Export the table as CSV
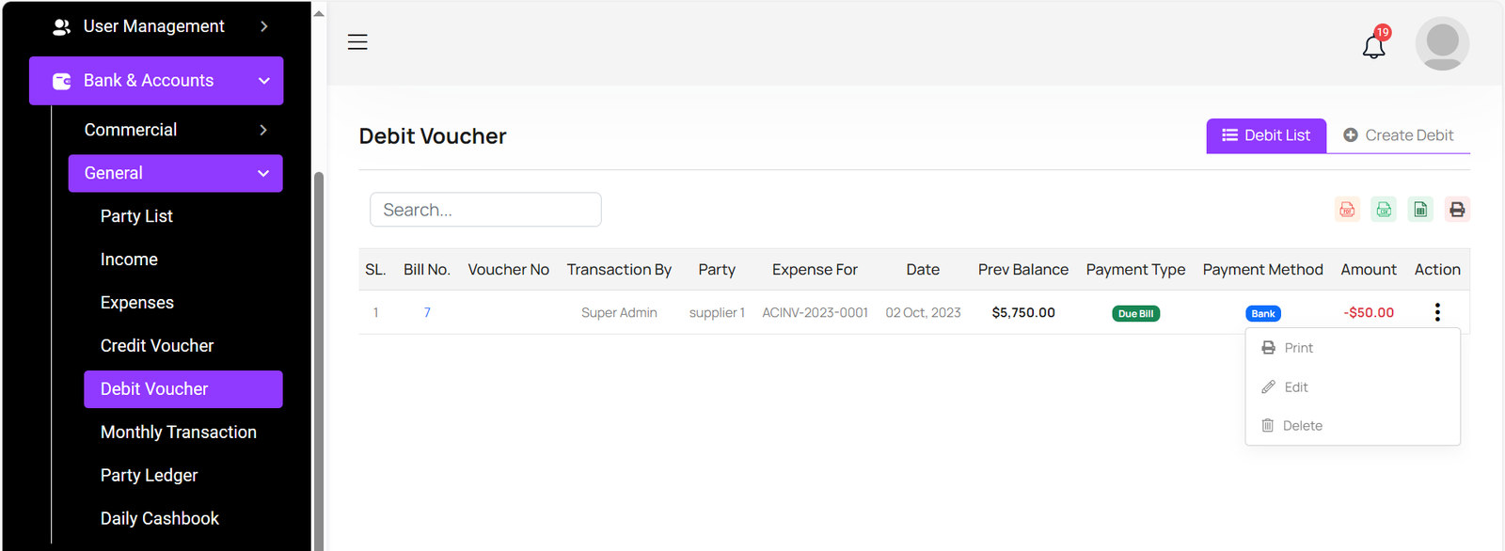Screen dimensions: 1505x551 click(1384, 210)
